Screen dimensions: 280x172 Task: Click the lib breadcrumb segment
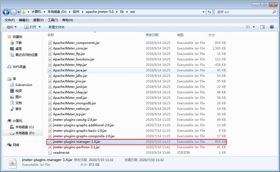pyautogui.click(x=122, y=12)
